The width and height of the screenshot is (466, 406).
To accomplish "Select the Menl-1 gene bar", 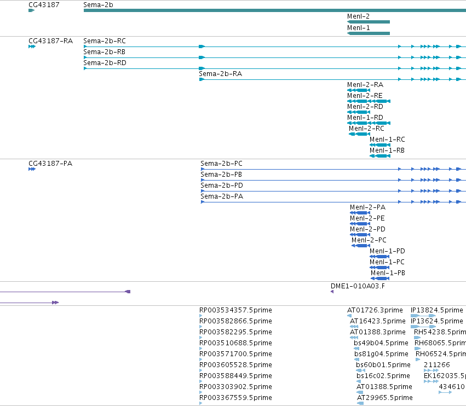I will 369,33.
